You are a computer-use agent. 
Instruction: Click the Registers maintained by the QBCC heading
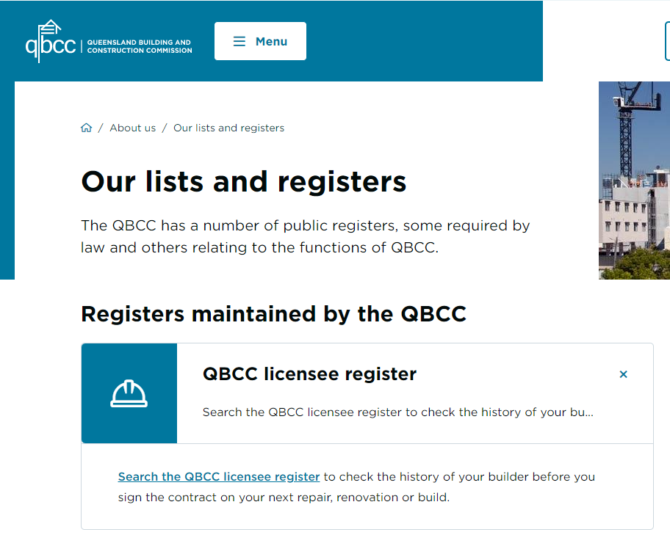[x=273, y=314]
